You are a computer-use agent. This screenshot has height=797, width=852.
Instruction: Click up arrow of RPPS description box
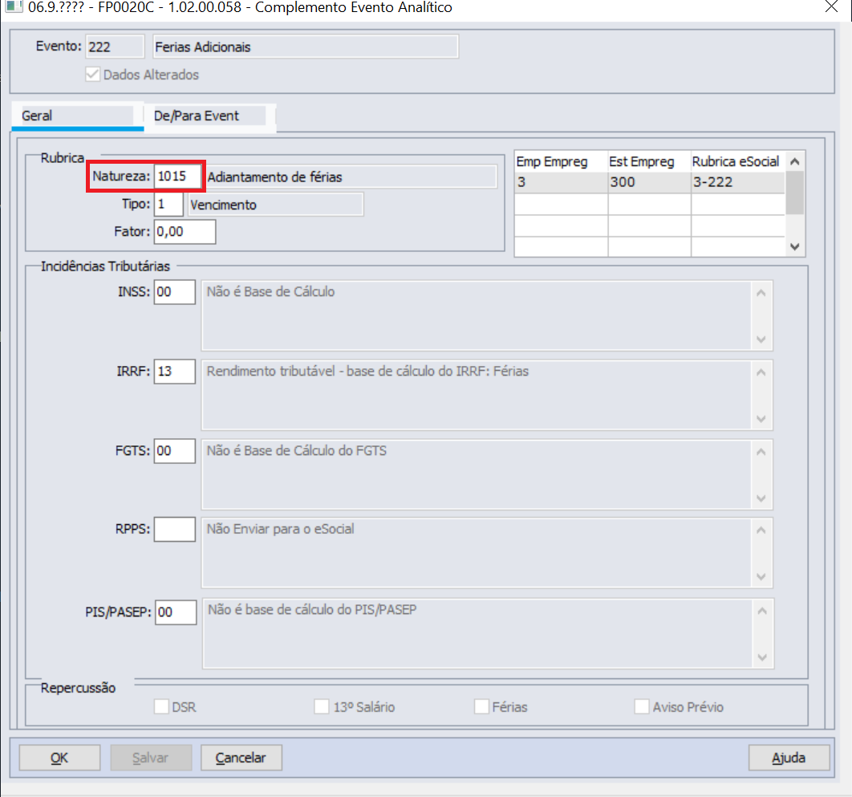click(x=761, y=530)
